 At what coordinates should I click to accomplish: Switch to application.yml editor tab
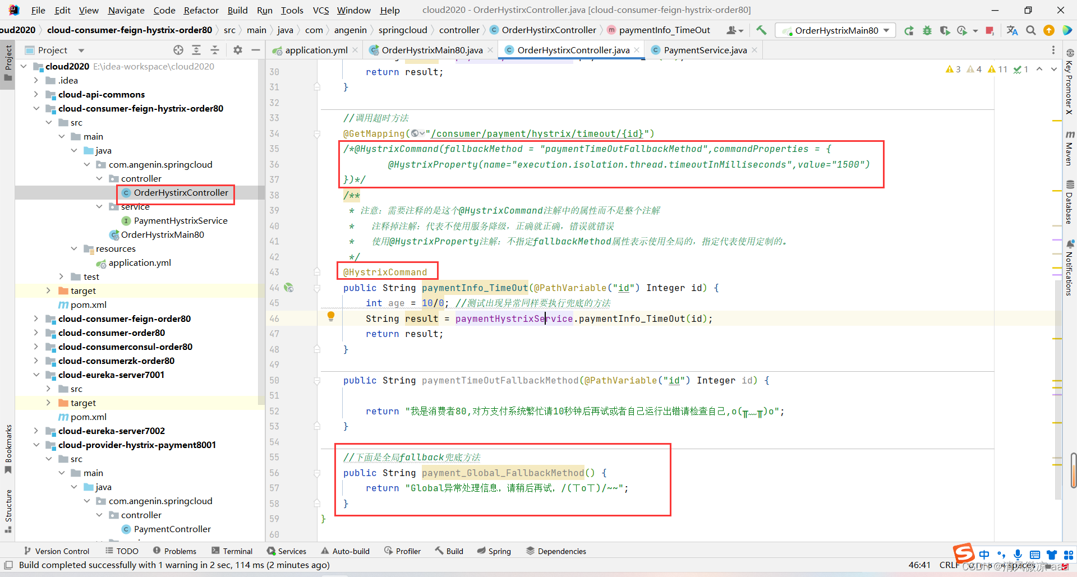coord(316,50)
